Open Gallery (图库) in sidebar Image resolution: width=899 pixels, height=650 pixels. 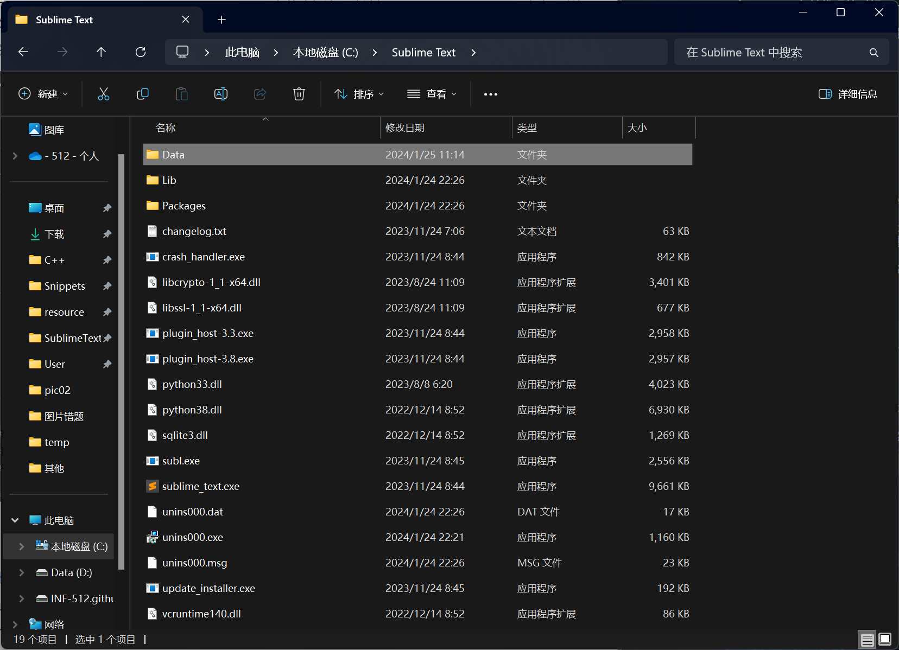[x=46, y=130]
